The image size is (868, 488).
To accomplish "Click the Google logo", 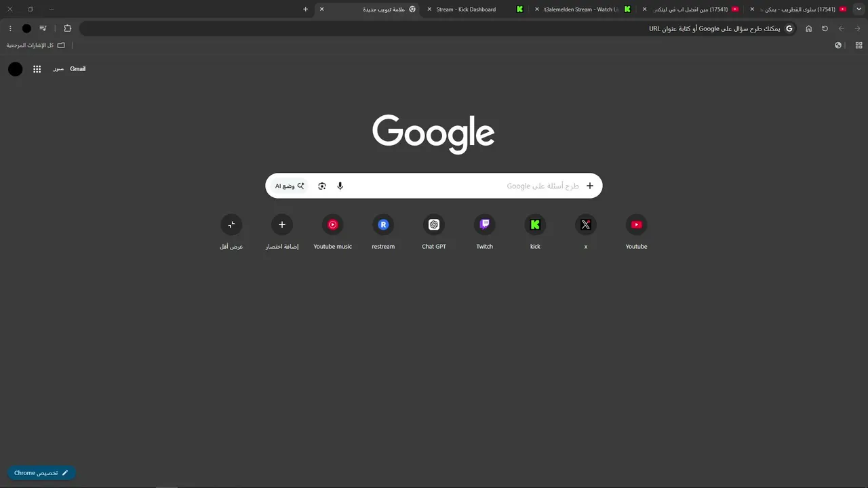I will click(x=433, y=134).
